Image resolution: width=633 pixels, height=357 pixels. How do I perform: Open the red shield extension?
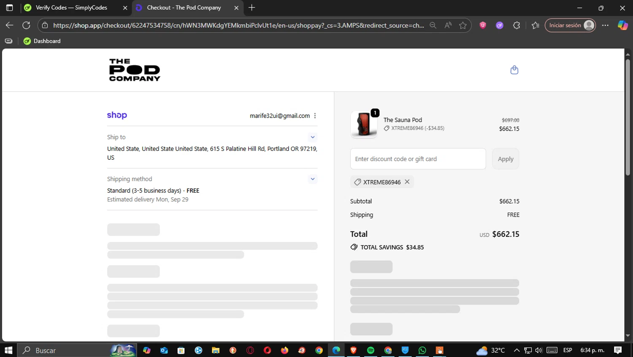pyautogui.click(x=483, y=25)
